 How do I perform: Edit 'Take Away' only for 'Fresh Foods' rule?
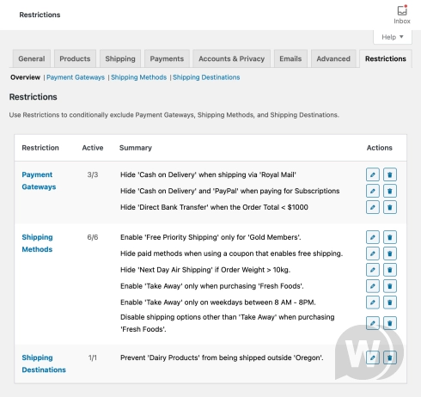(373, 286)
